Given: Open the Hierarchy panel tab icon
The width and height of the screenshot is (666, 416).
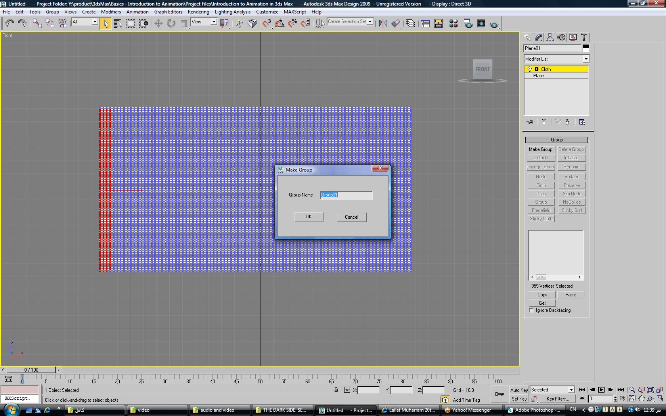Looking at the screenshot, I should (550, 37).
